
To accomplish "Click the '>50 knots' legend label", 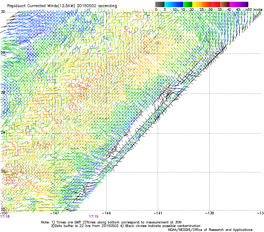I will click(254, 10).
